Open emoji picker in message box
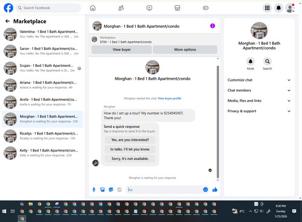The image size is (302, 222). (x=205, y=189)
